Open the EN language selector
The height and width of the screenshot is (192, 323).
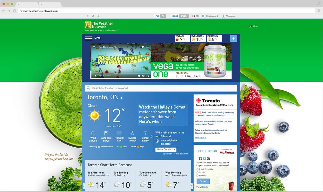[x=196, y=16]
